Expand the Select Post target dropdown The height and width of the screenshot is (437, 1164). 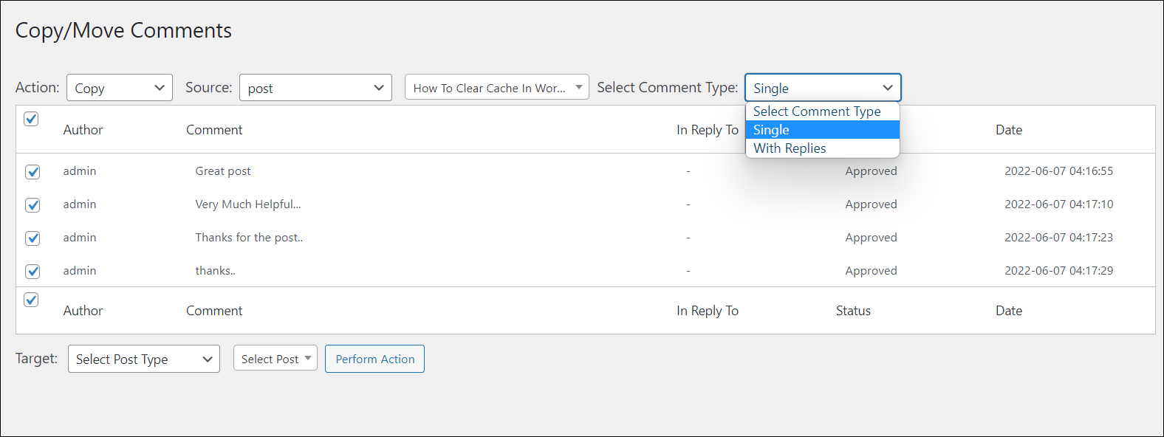275,359
